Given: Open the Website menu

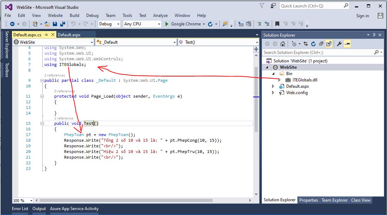Looking at the screenshot, I should pyautogui.click(x=55, y=16).
